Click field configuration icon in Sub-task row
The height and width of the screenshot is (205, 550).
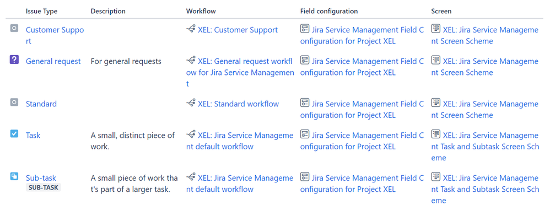click(304, 177)
